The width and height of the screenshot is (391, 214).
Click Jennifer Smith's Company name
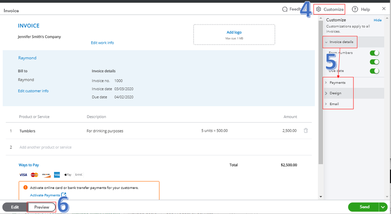pos(39,37)
